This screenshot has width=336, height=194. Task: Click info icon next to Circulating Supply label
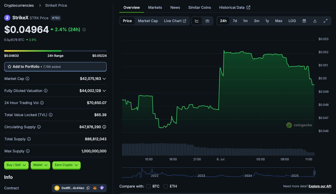[x=39, y=127]
